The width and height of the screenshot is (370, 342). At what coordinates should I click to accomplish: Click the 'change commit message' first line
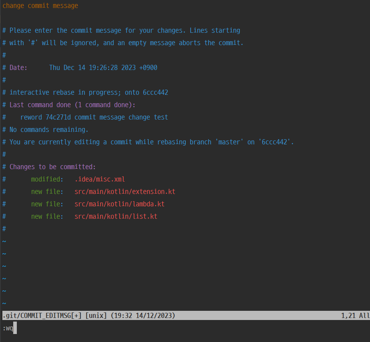[x=40, y=6]
